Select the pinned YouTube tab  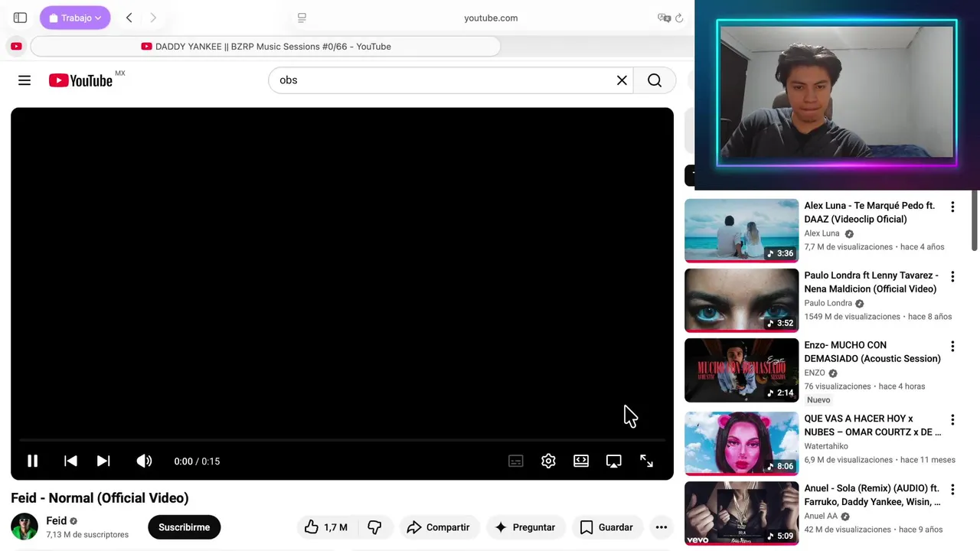[x=16, y=47]
